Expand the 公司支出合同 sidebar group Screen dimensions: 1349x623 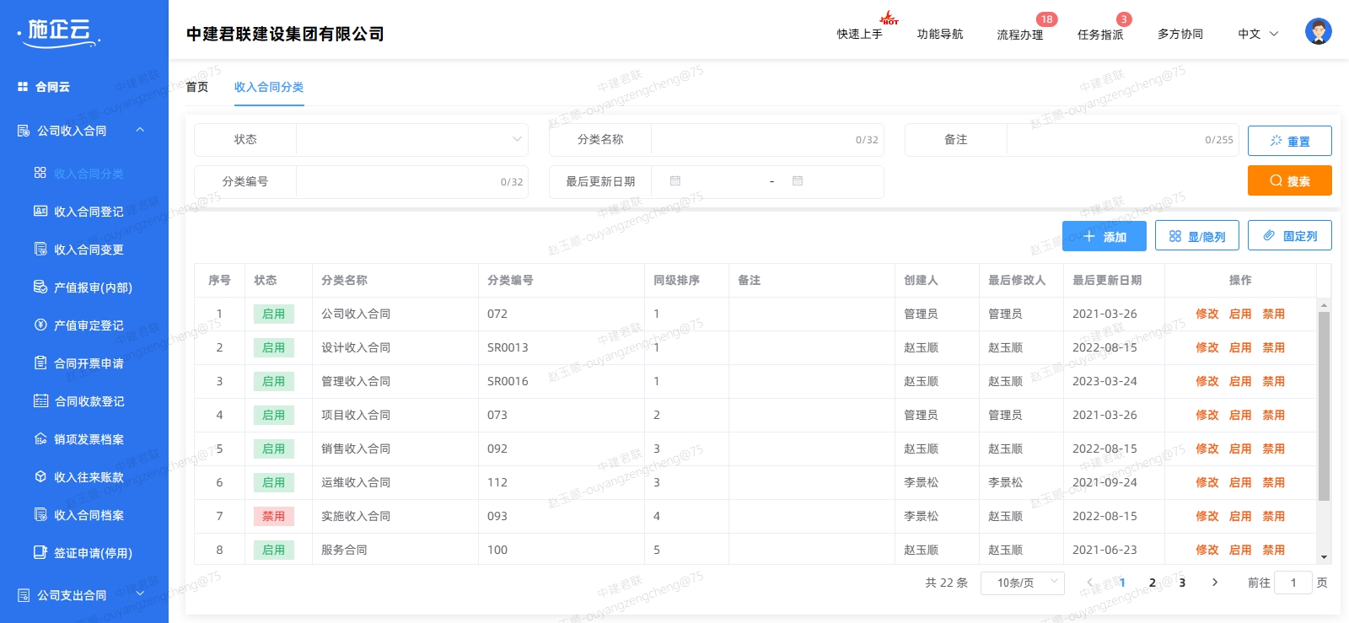coord(84,595)
